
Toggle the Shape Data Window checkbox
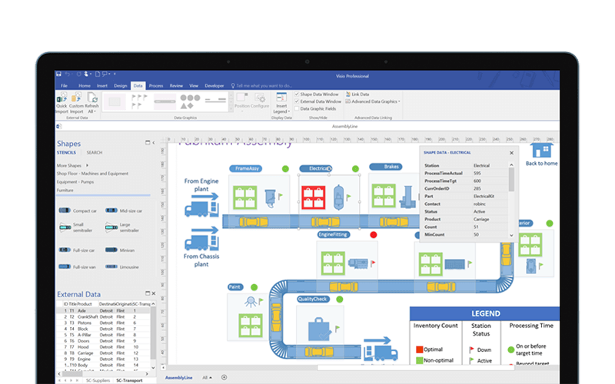tap(297, 94)
